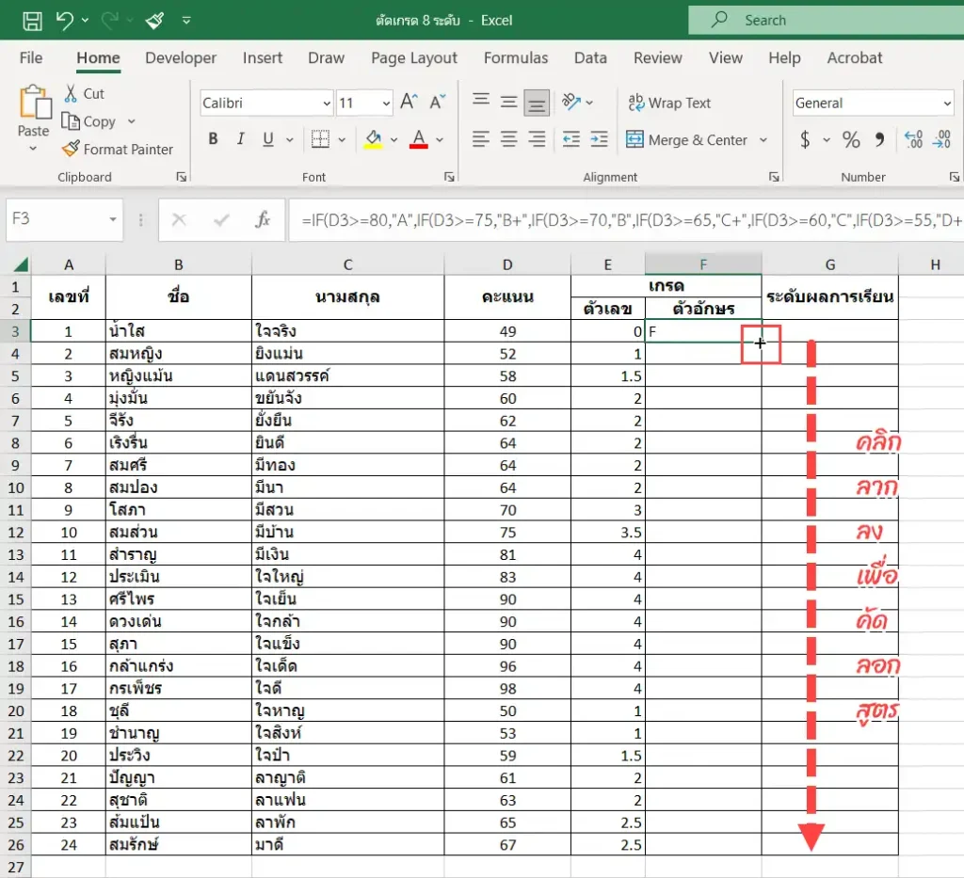The height and width of the screenshot is (878, 964).
Task: Click the Name Box showing F3
Action: 64,218
